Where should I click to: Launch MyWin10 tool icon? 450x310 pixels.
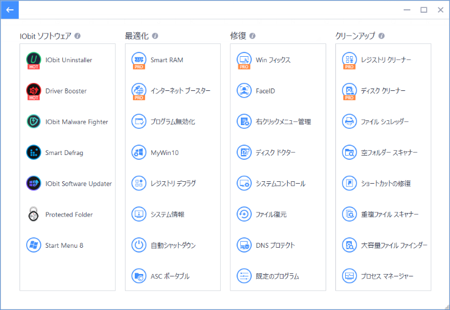click(139, 153)
